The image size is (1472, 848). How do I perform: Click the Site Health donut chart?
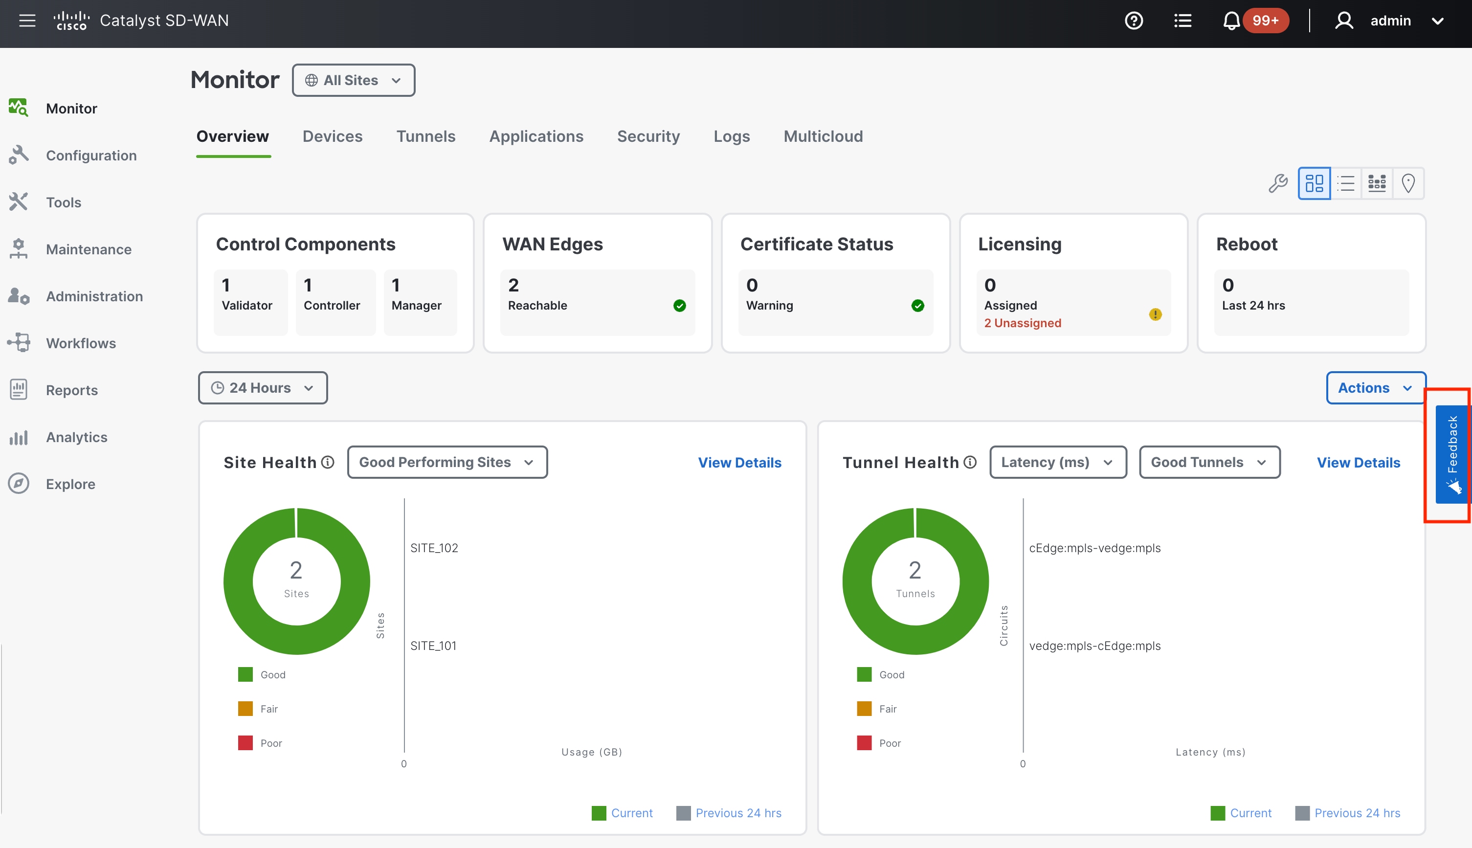pyautogui.click(x=296, y=580)
